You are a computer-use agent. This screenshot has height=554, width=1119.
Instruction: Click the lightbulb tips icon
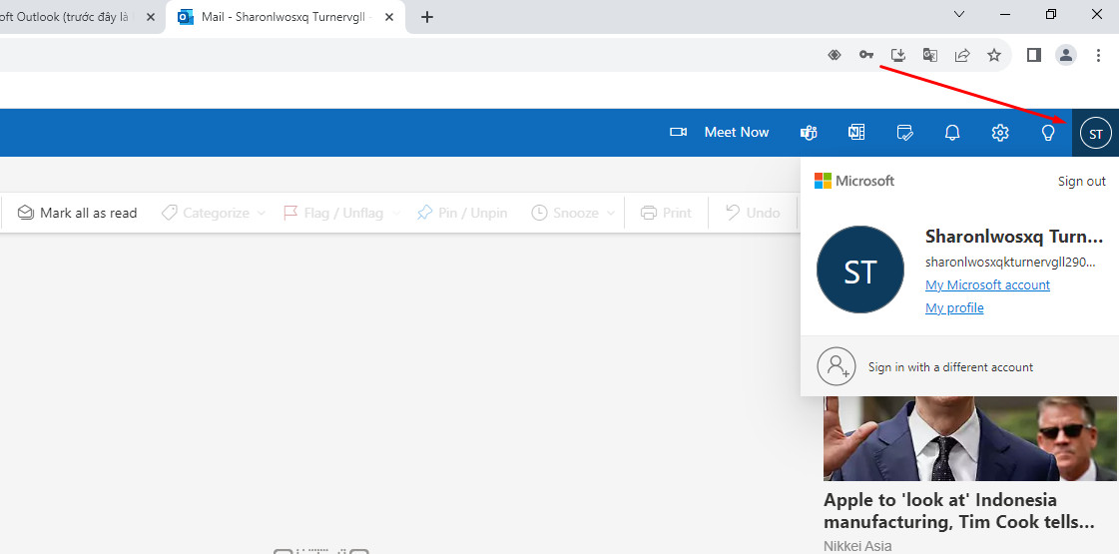[x=1048, y=132]
